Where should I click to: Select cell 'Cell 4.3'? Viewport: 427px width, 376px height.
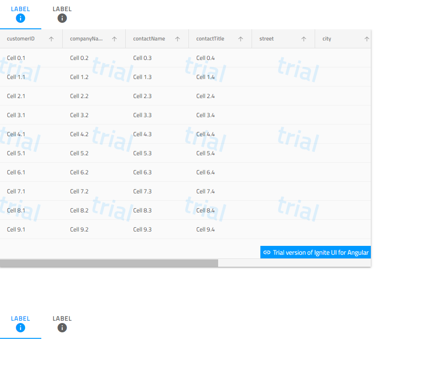click(x=157, y=134)
